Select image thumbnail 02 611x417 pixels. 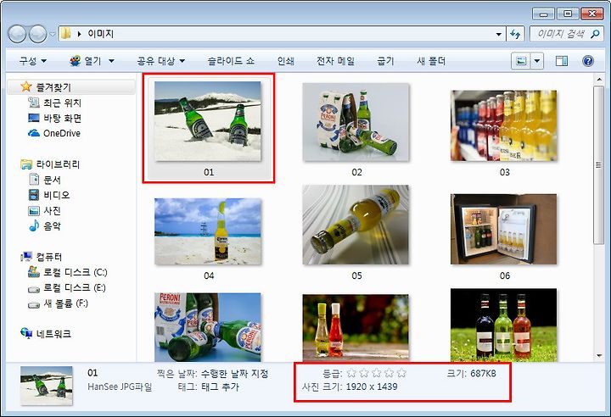[x=356, y=122]
